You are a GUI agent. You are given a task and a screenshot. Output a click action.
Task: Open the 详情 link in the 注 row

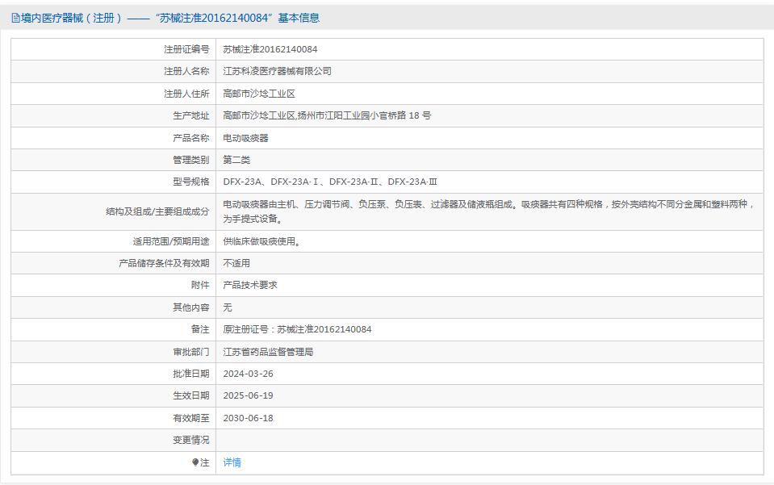coord(232,462)
